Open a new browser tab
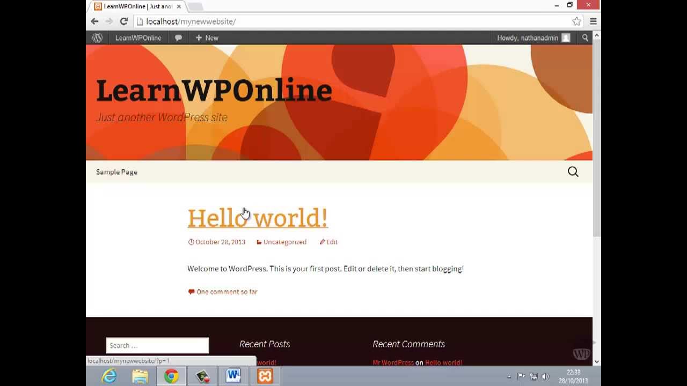 (195, 6)
